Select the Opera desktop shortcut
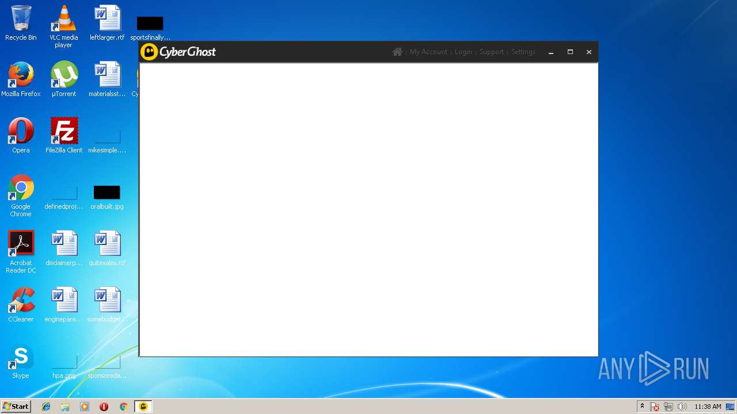The image size is (737, 414). tap(21, 136)
